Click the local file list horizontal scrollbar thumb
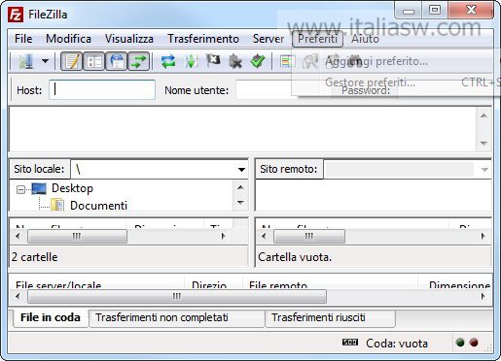501x361 pixels. click(77, 236)
